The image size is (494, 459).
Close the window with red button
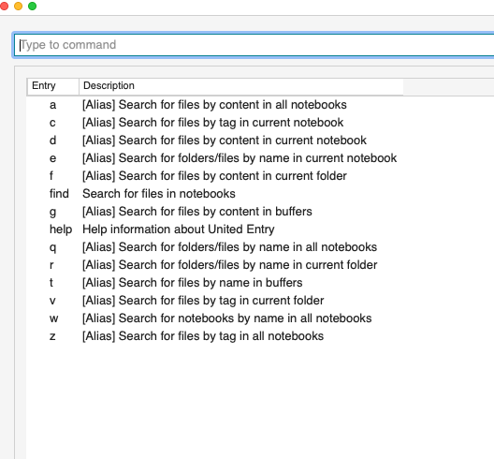(4, 6)
